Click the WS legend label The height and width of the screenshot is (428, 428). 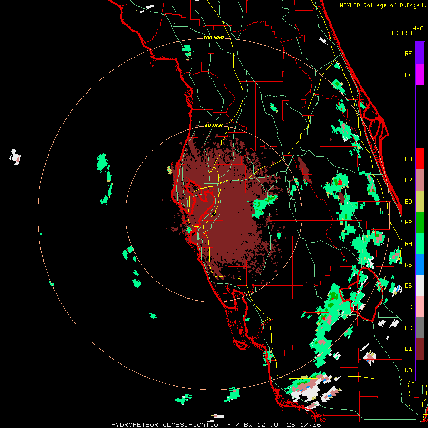pyautogui.click(x=408, y=264)
